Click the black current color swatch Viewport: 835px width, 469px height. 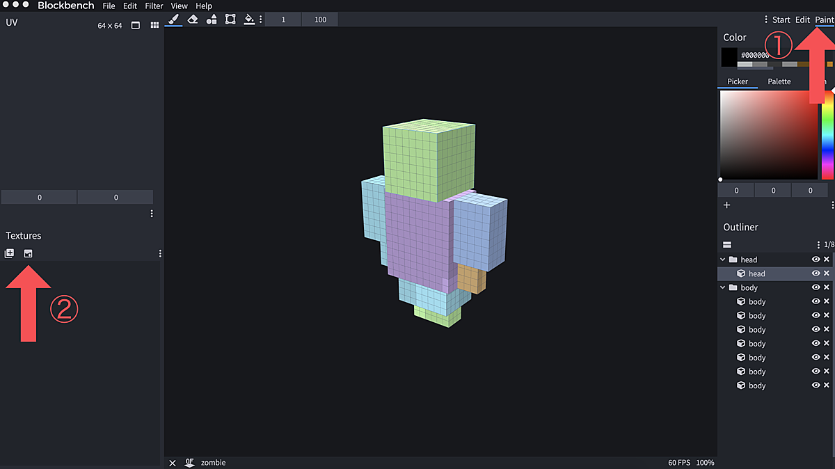pos(729,57)
